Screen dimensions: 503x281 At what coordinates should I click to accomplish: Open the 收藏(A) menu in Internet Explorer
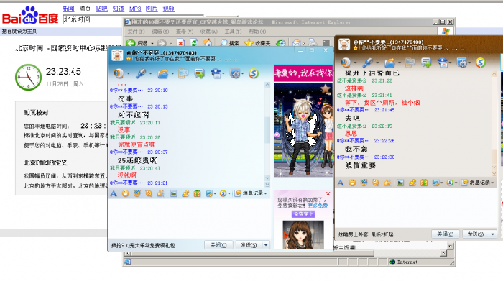pos(208,32)
